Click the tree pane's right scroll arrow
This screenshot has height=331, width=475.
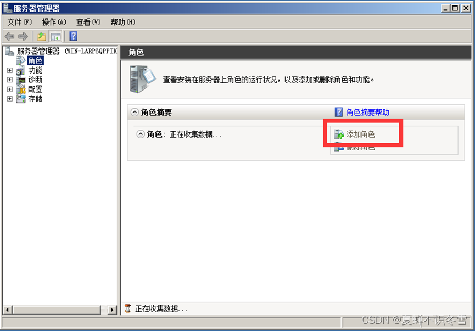tap(112, 310)
